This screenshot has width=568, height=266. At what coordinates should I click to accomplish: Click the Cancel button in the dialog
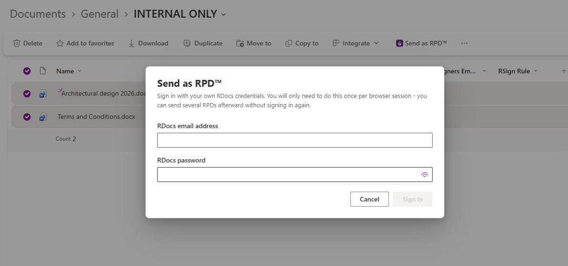[x=369, y=199]
